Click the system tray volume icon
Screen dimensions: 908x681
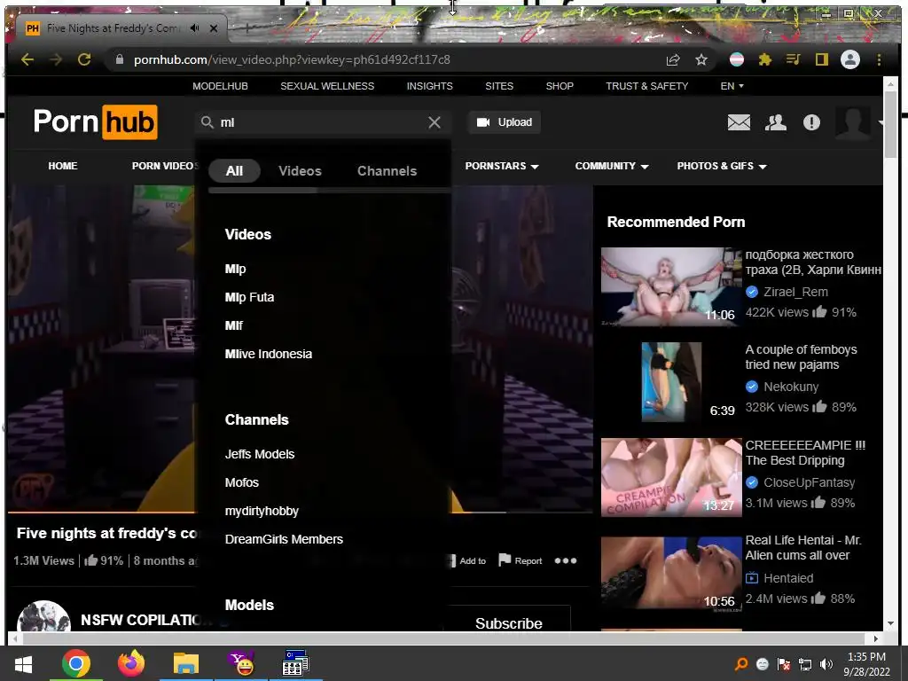826,664
